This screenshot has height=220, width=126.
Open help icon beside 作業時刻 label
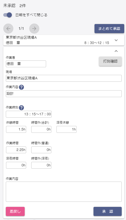pos(21,108)
